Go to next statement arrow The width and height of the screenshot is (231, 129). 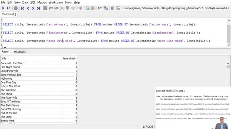[33, 8]
